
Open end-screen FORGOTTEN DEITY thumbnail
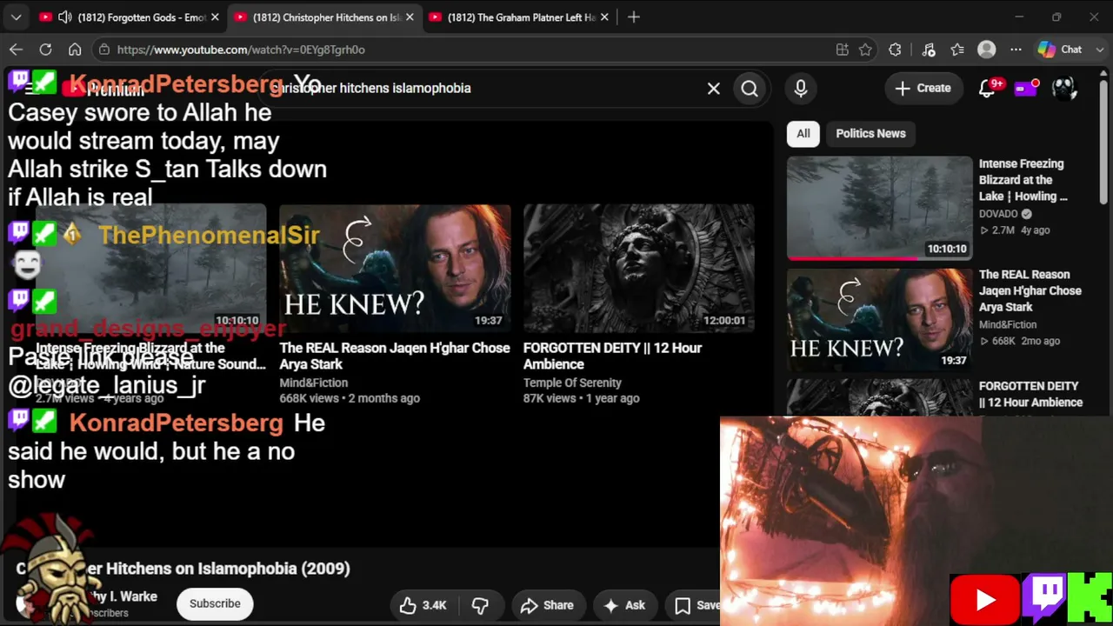click(x=638, y=269)
